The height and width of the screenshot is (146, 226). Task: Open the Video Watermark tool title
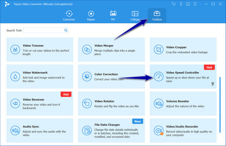point(35,72)
